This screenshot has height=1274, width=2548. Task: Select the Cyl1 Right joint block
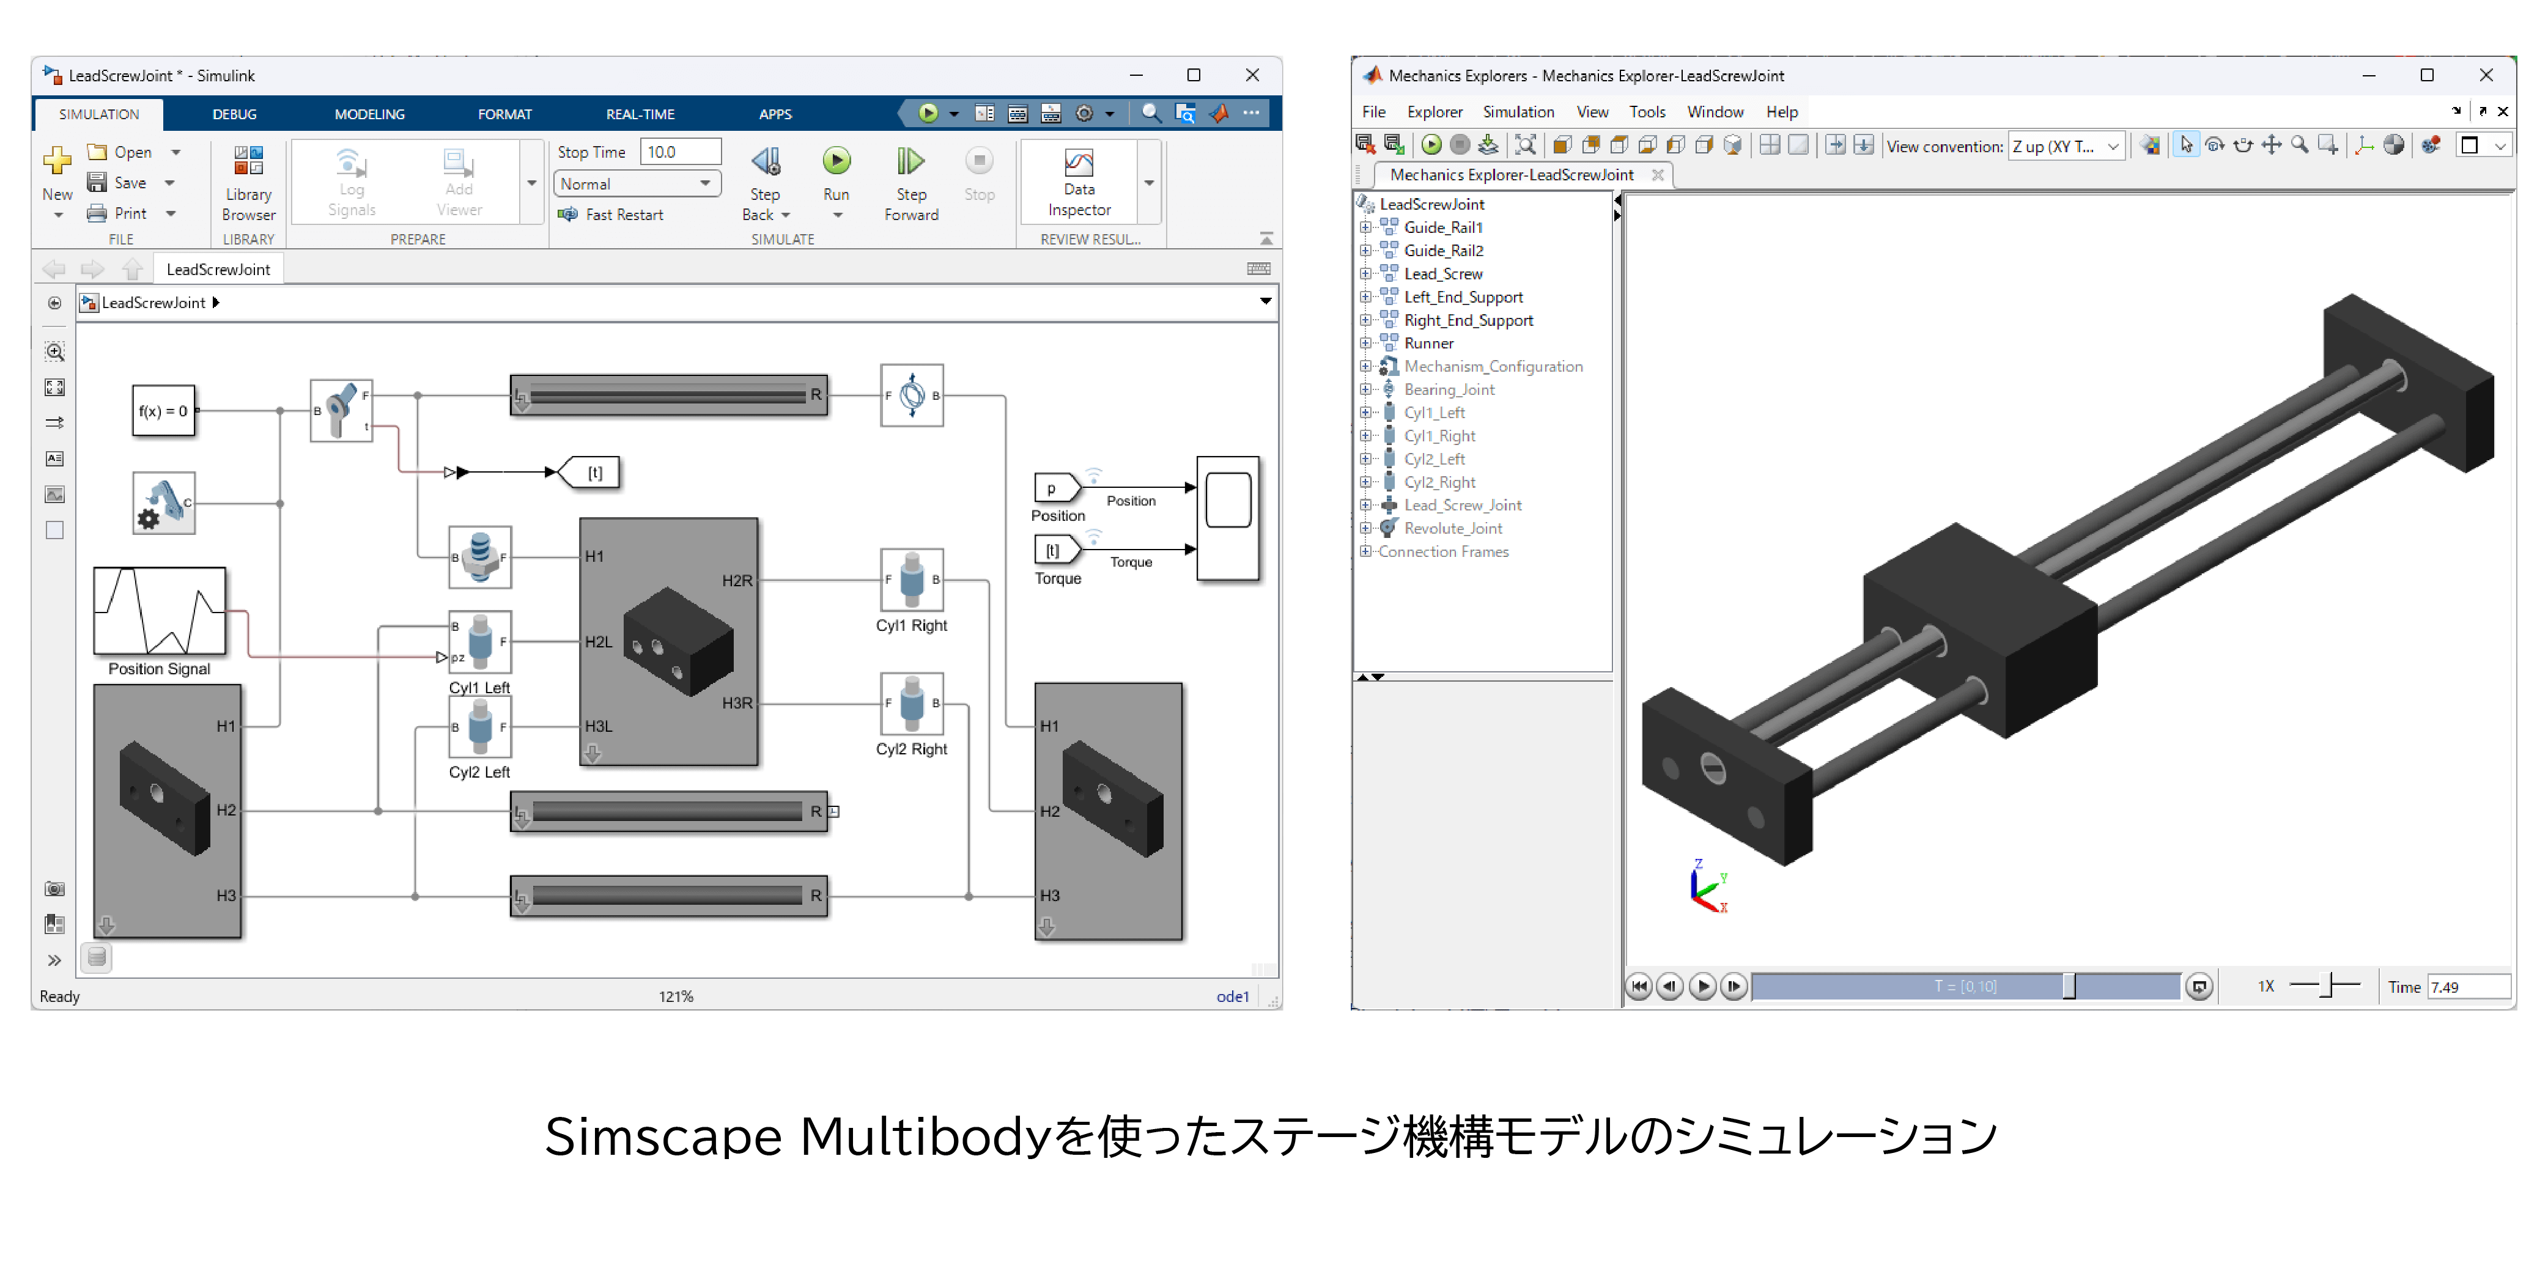coord(911,580)
